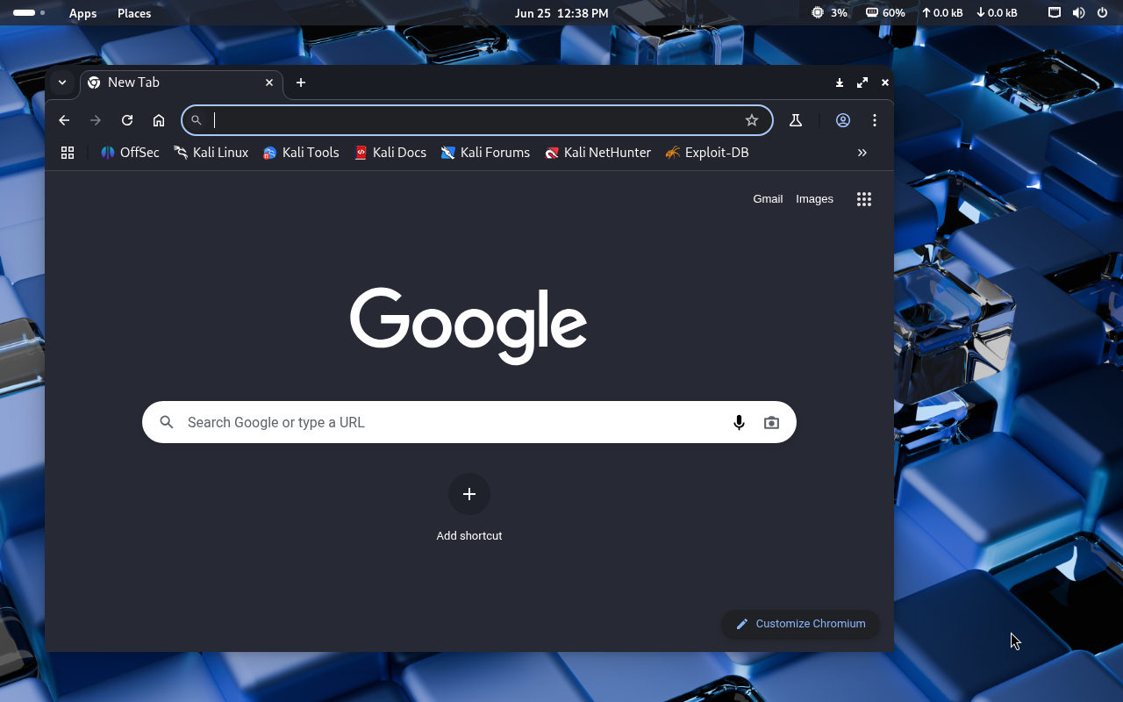This screenshot has width=1123, height=702.
Task: Open the Apps menu in top panel
Action: tap(83, 13)
